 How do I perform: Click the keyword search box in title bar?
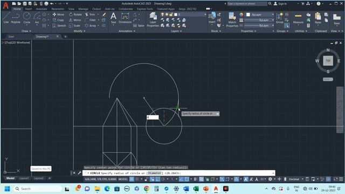tap(247, 4)
